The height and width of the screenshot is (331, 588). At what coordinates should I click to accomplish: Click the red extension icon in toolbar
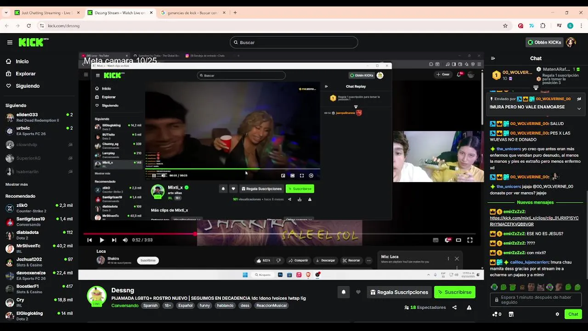520,26
